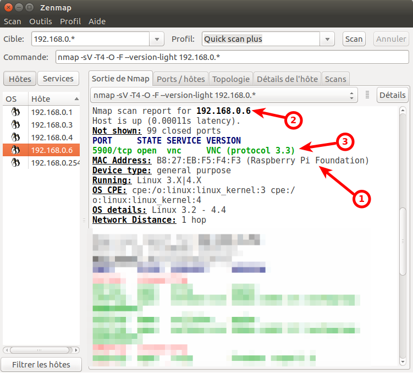Toggle the Services view button
The image size is (413, 373).
[58, 79]
